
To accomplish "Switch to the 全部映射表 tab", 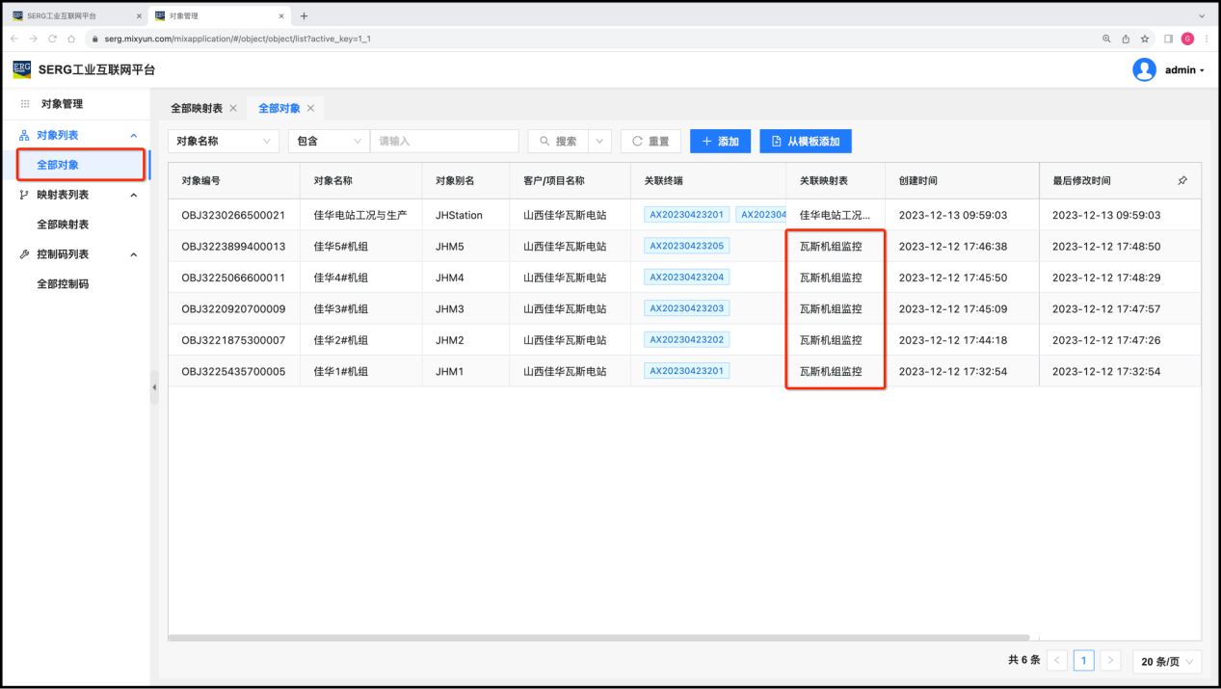I will click(197, 109).
